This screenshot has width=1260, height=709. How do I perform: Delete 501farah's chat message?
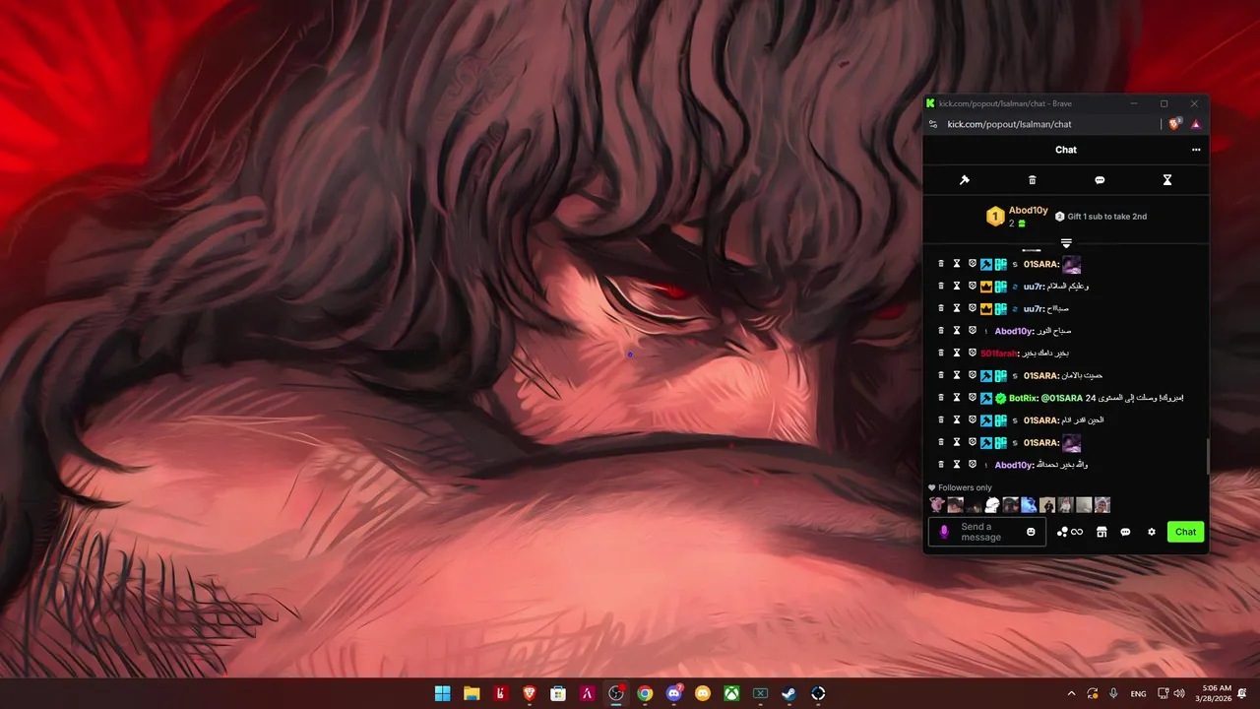(x=941, y=353)
